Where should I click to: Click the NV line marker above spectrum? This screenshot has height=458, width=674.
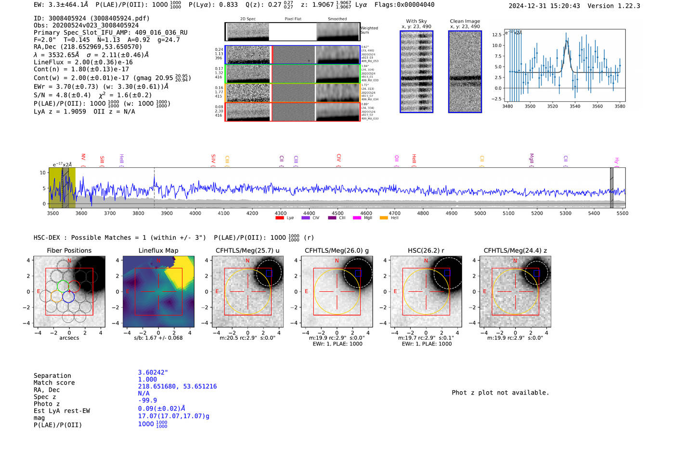point(83,160)
